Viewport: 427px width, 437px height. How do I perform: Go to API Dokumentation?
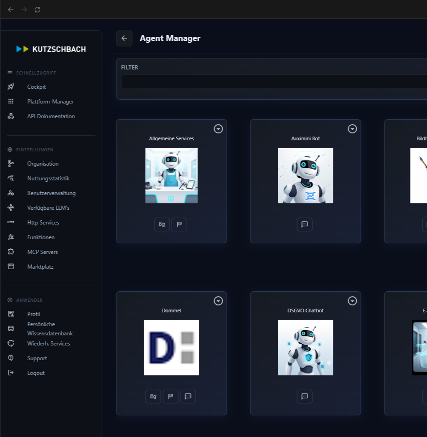pos(51,116)
